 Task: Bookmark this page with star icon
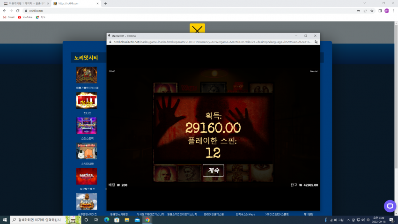pos(372,11)
